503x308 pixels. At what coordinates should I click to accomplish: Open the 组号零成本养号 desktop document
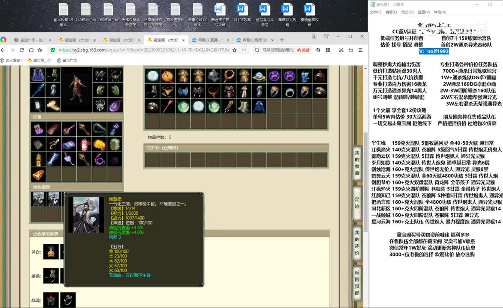click(x=264, y=15)
